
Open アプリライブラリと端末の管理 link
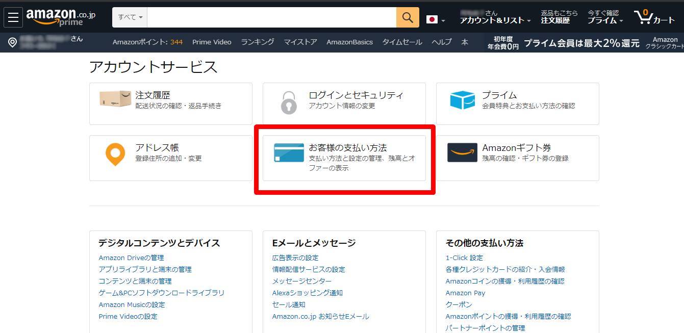tap(145, 270)
